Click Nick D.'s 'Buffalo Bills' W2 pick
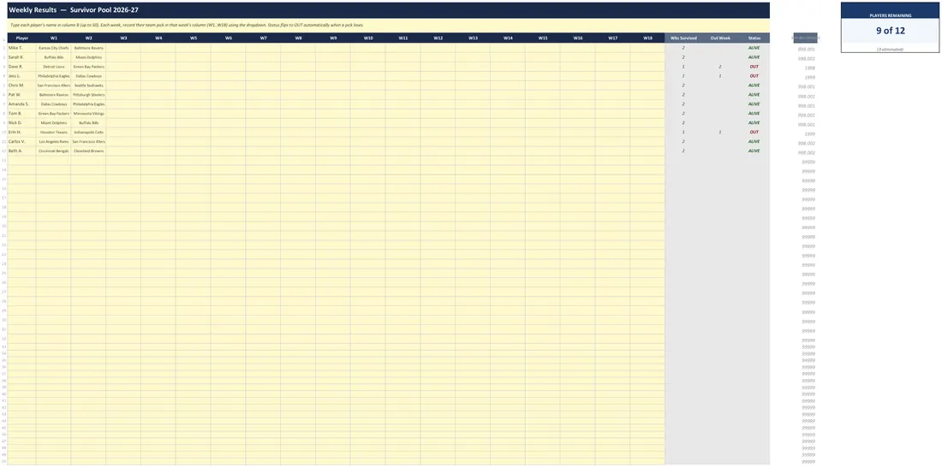The image size is (942, 467). pos(88,122)
